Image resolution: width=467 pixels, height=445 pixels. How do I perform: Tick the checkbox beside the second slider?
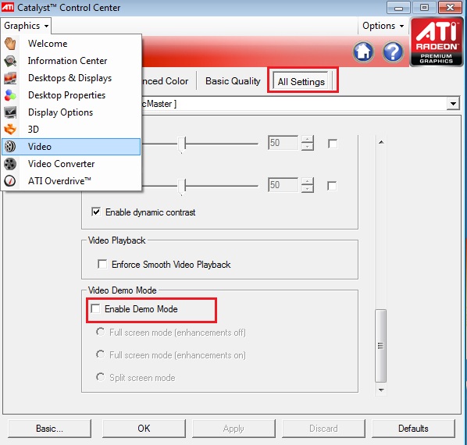[332, 186]
